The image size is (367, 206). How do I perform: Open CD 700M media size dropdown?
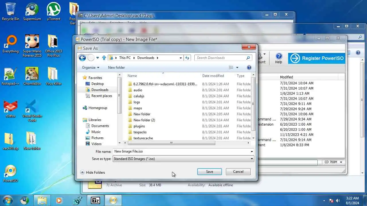click(x=333, y=162)
